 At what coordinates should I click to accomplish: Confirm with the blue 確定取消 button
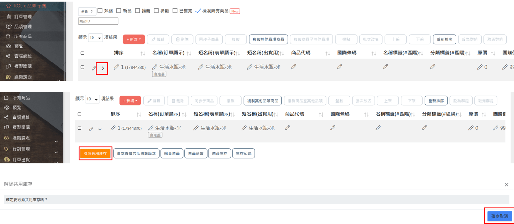click(499, 216)
